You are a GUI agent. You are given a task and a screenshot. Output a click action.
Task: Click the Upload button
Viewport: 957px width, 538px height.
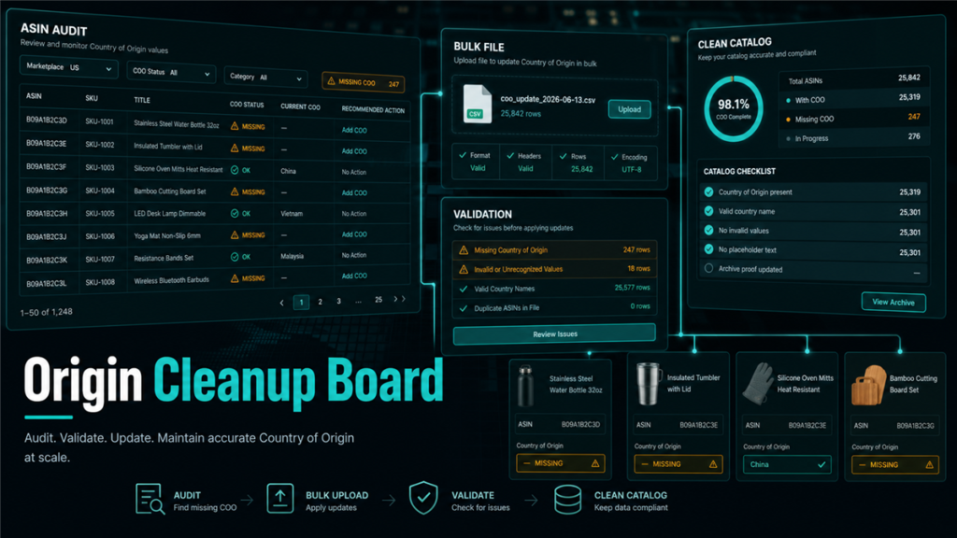[629, 109]
